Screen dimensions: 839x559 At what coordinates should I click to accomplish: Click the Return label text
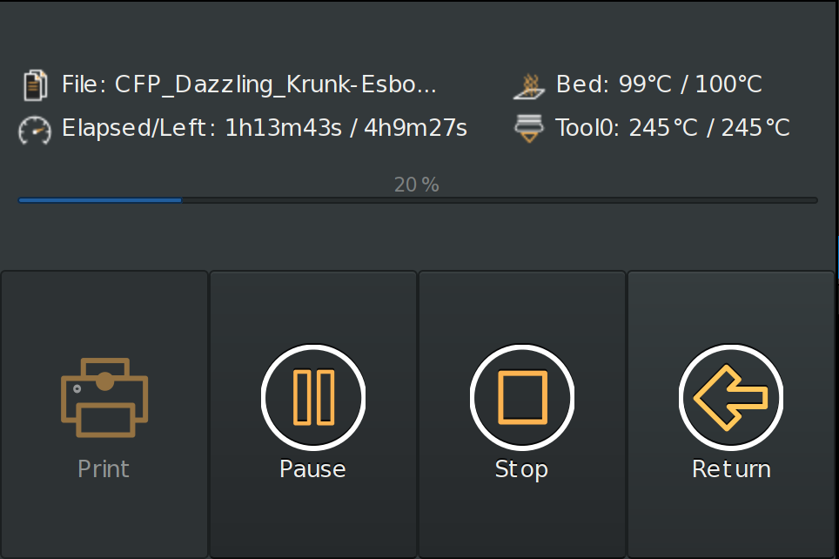[730, 468]
